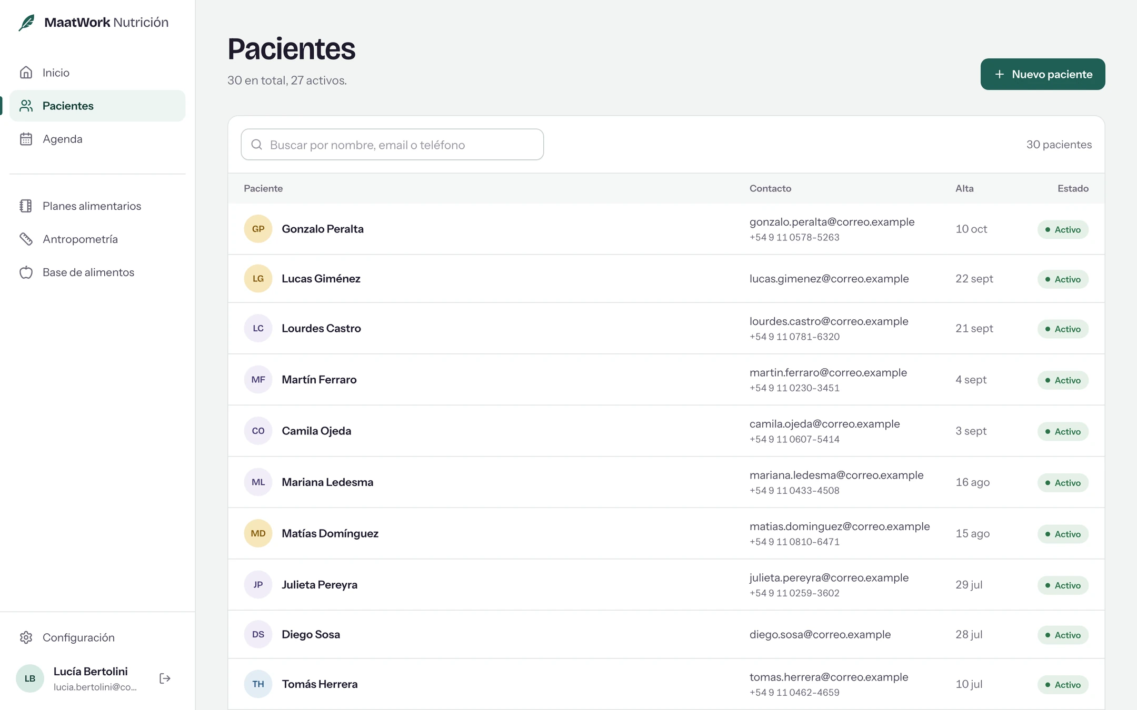Focus the patient search field
The width and height of the screenshot is (1137, 710).
click(x=392, y=145)
